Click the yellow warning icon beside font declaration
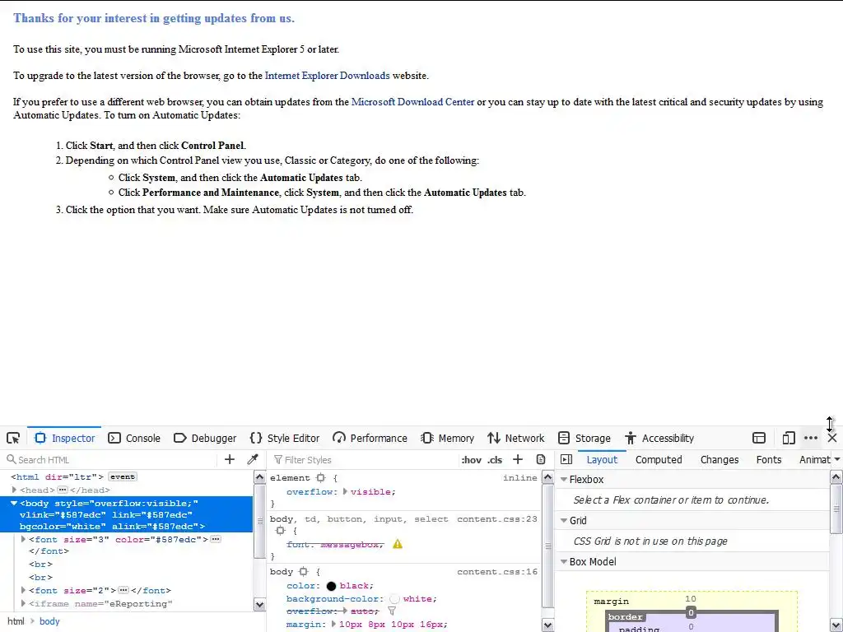Image resolution: width=843 pixels, height=632 pixels. 398,545
